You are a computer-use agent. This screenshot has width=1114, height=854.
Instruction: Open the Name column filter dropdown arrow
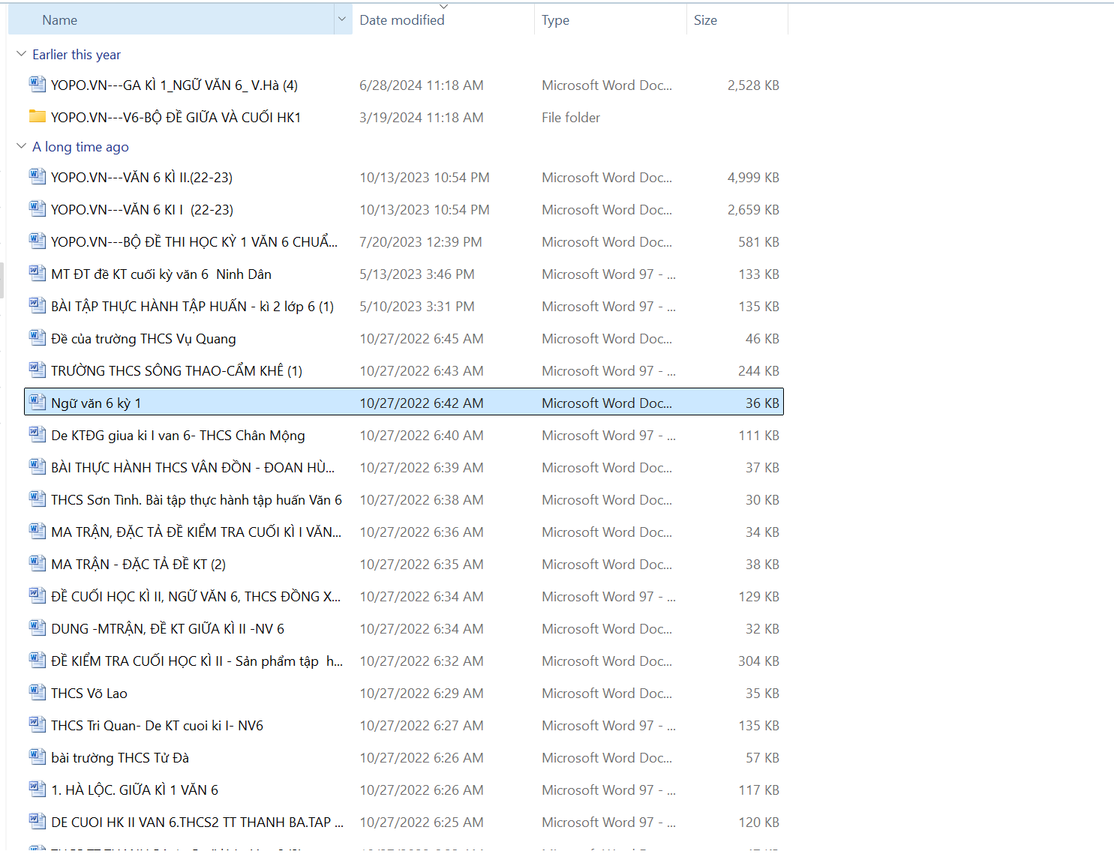tap(342, 19)
